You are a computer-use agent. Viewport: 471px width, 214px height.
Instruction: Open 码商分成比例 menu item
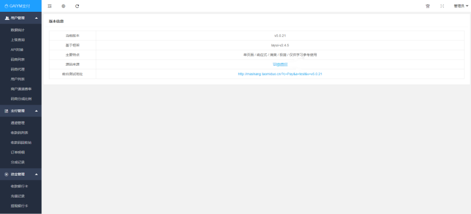[21, 99]
